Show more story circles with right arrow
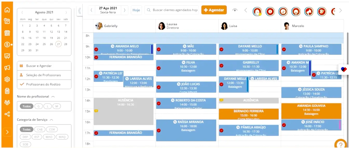The image size is (349, 148). (340, 10)
